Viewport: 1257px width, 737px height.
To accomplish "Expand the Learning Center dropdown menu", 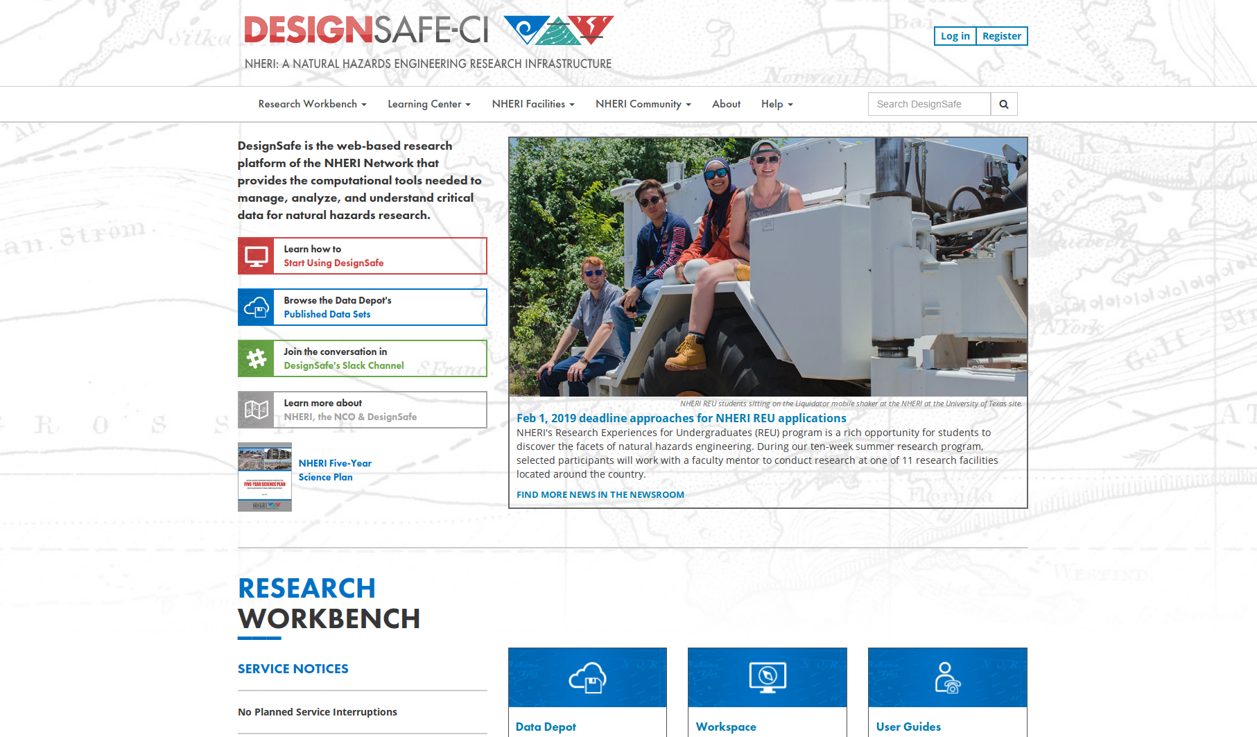I will coord(429,104).
